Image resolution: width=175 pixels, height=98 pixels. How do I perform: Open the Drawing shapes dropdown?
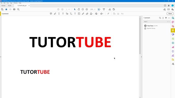pyautogui.click(x=102, y=14)
